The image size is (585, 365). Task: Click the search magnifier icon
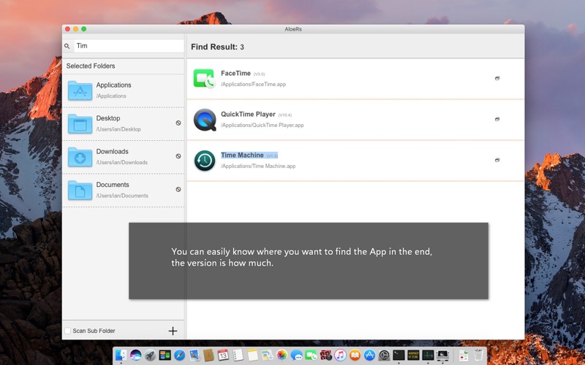coord(67,46)
